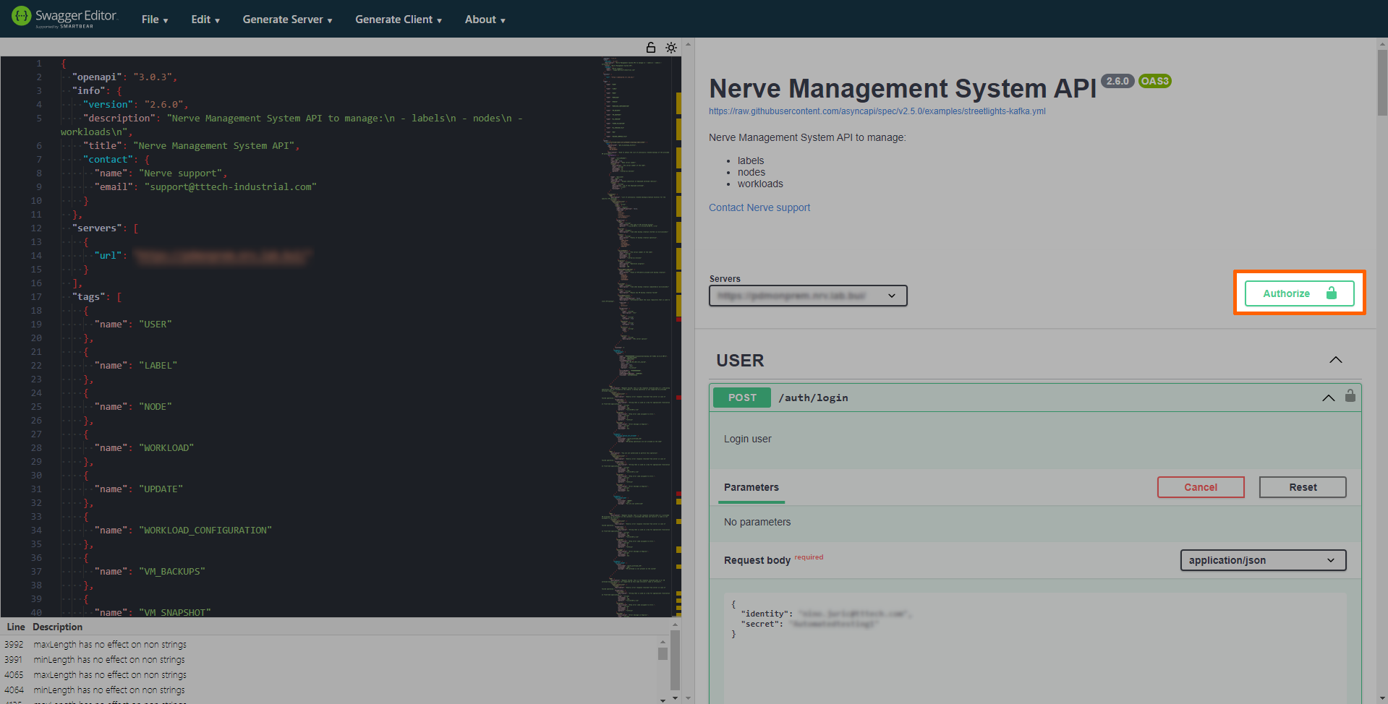Open the Servers dropdown
The image size is (1388, 704).
click(x=807, y=296)
